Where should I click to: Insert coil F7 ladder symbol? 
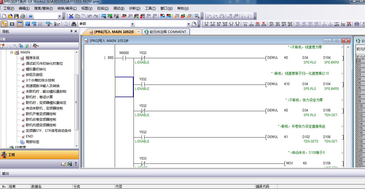point(231,24)
